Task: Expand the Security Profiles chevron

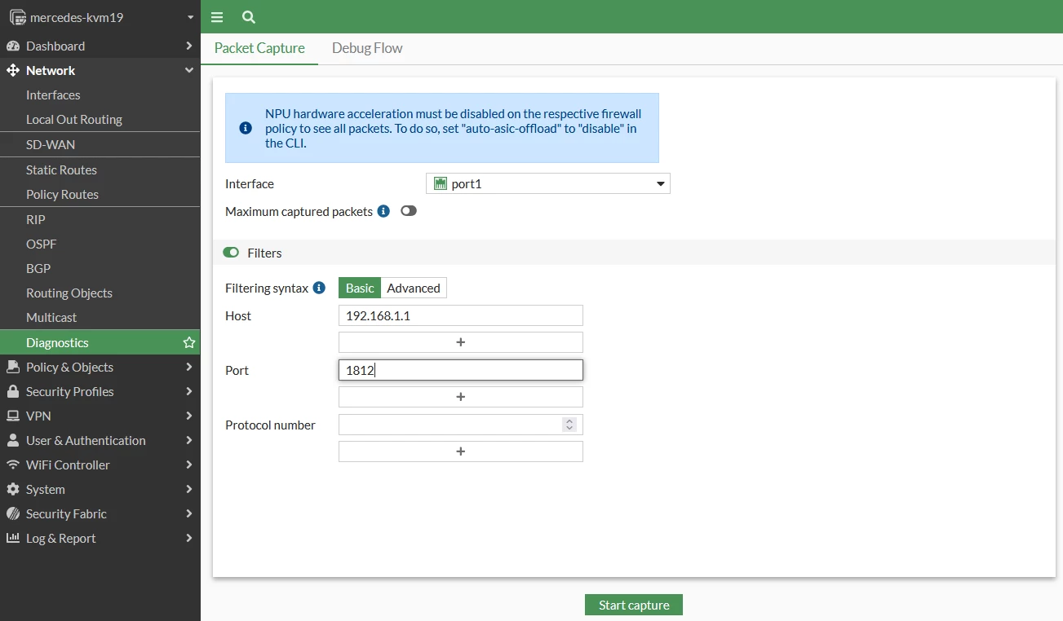Action: [x=189, y=391]
